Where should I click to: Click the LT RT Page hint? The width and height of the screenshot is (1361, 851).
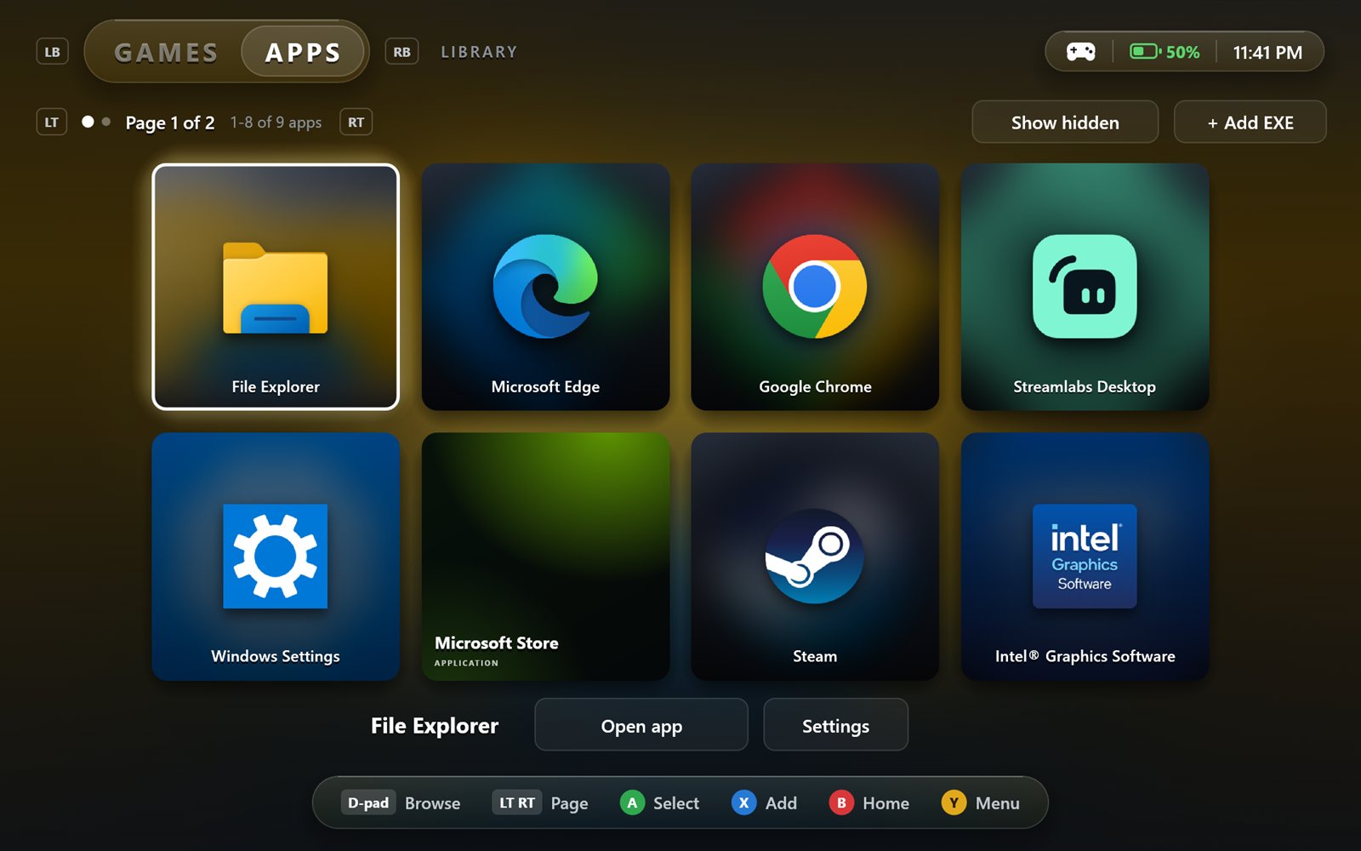(x=540, y=802)
